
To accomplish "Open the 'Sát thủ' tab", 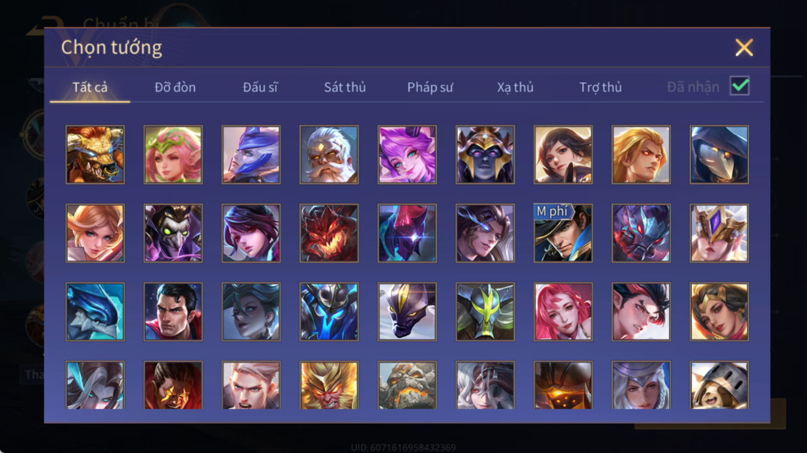I will pos(345,87).
